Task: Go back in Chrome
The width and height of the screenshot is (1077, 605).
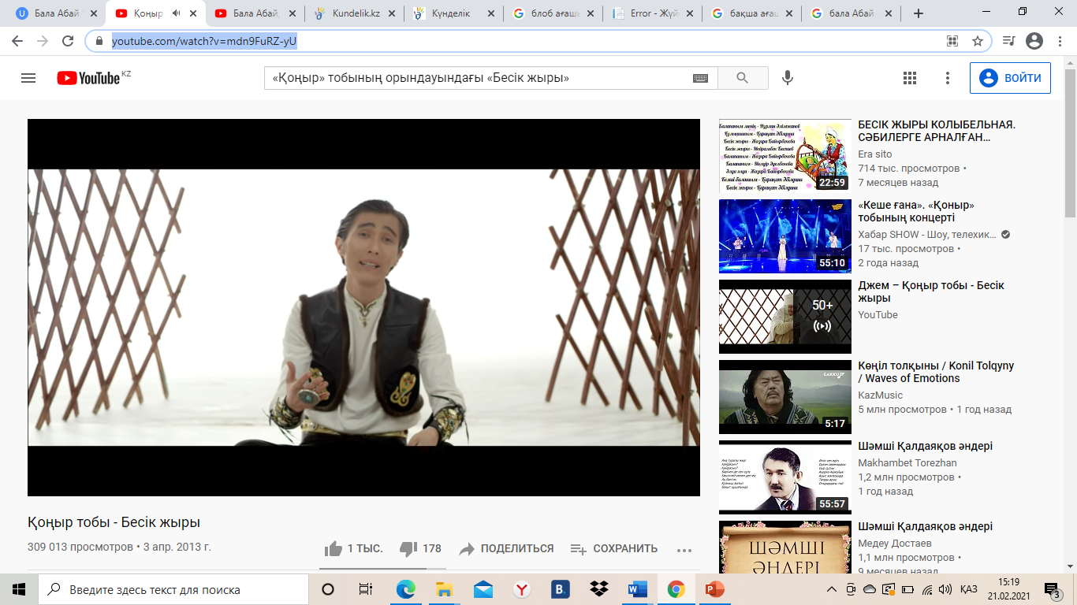Action: click(17, 41)
